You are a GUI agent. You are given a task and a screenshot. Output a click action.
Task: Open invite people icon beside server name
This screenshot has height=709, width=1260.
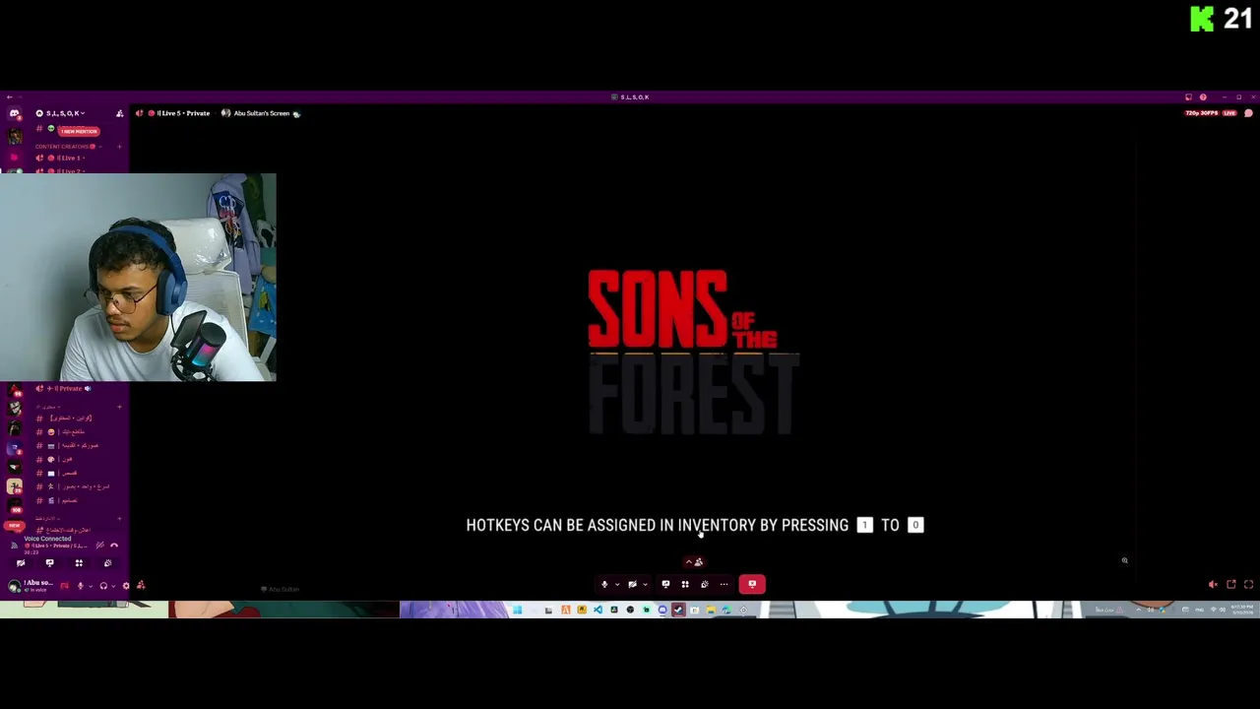click(x=120, y=113)
